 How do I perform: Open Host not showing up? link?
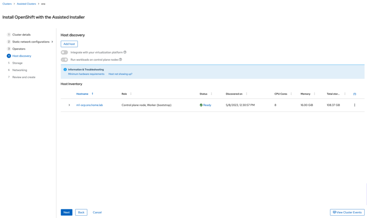point(120,74)
